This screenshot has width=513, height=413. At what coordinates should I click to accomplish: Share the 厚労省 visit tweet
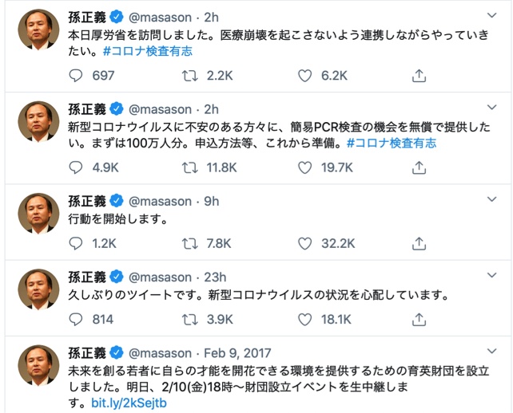pyautogui.click(x=419, y=76)
